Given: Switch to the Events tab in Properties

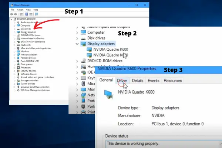Looking at the screenshot, I should 153,81.
